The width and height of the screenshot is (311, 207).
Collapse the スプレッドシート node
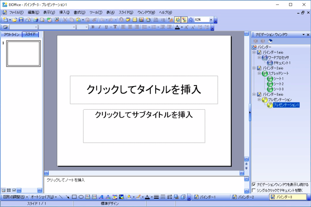point(259,73)
